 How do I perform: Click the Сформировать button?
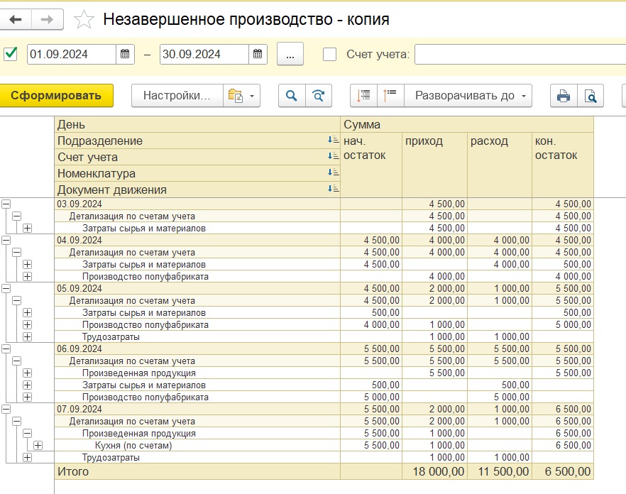tap(56, 95)
